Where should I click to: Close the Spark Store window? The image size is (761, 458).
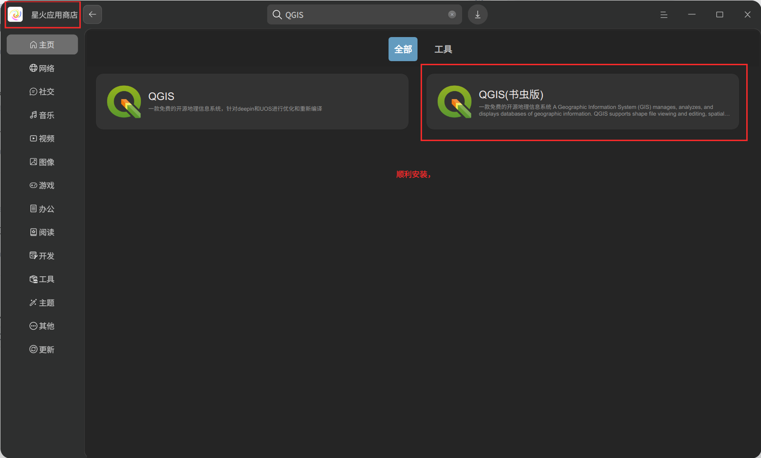point(748,15)
